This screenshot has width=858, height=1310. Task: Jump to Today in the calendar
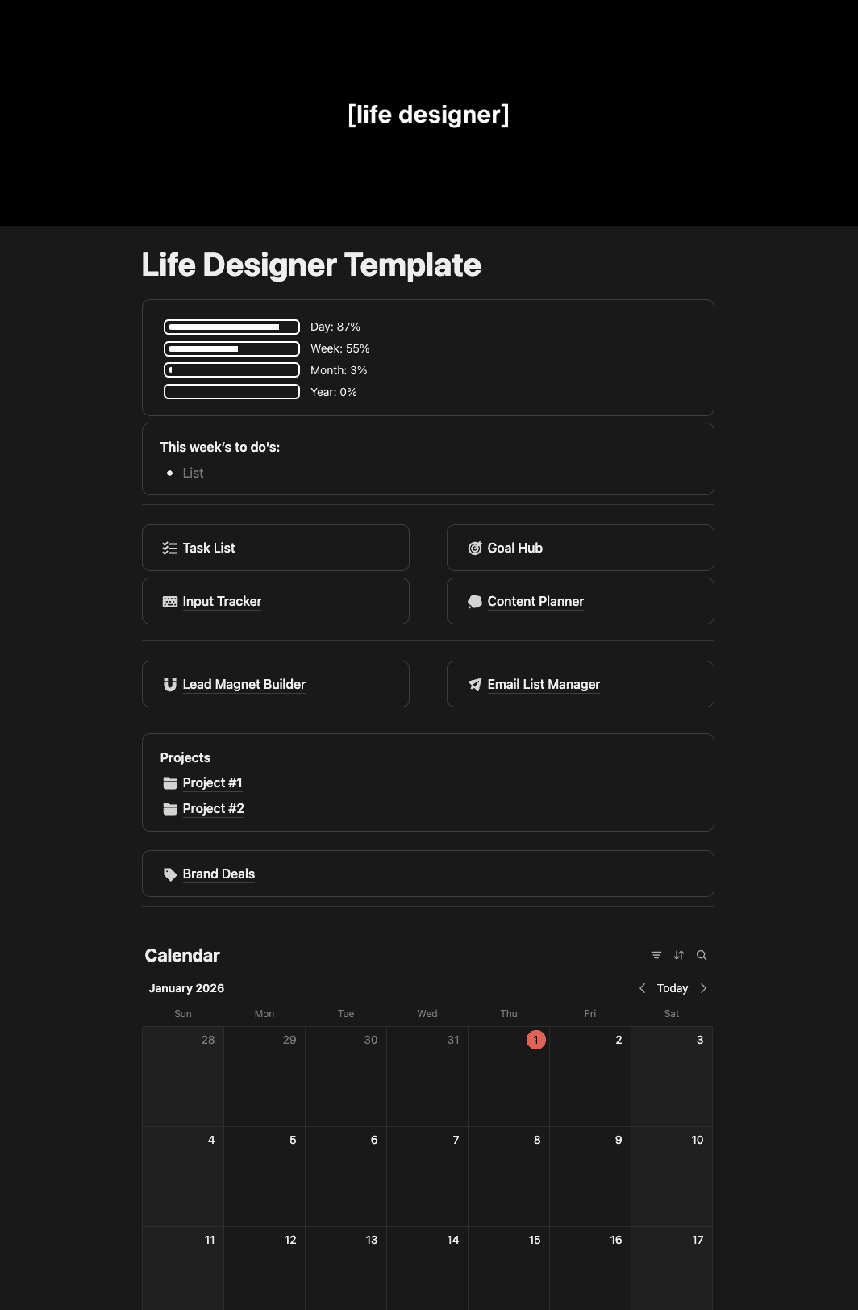click(x=672, y=988)
